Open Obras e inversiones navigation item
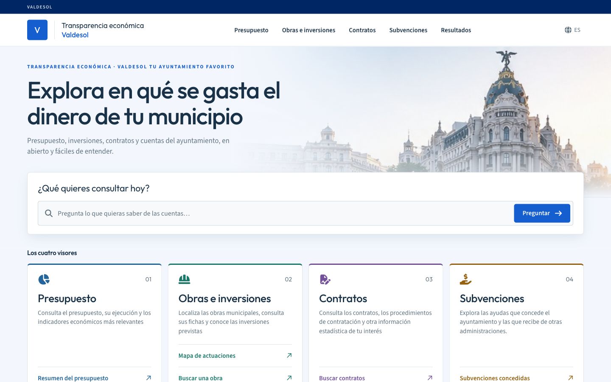The width and height of the screenshot is (611, 382). (x=308, y=30)
